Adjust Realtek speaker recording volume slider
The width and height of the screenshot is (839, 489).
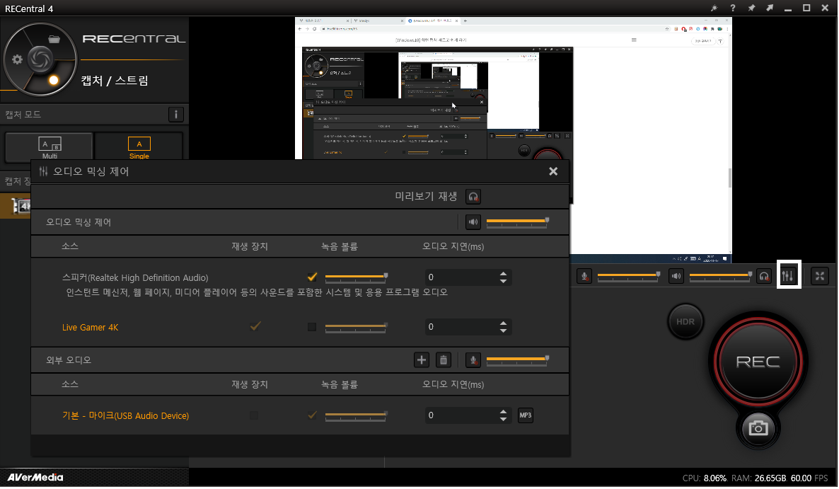click(356, 277)
